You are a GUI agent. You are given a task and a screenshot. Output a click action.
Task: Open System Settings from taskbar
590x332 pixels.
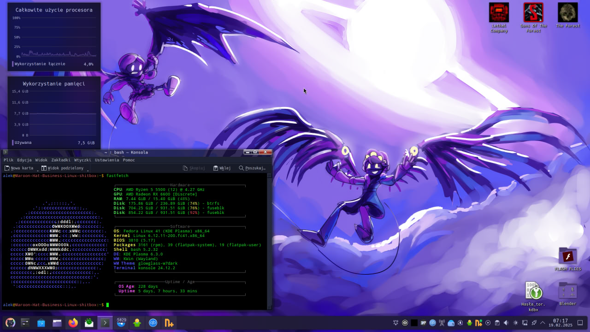coord(25,323)
